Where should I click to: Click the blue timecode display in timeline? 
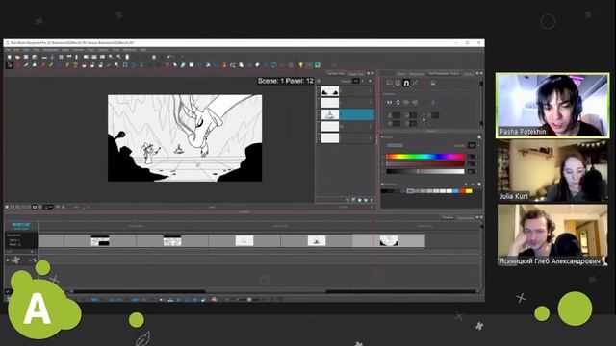point(21,226)
